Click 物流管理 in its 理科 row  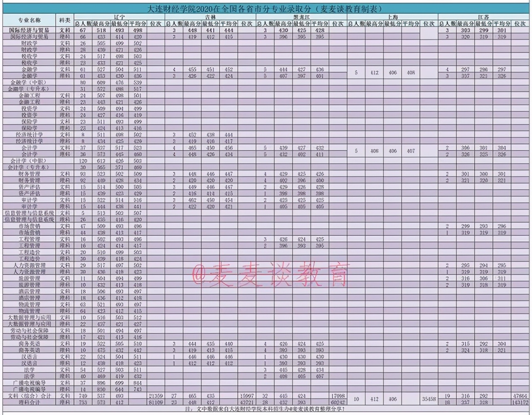click(x=30, y=311)
